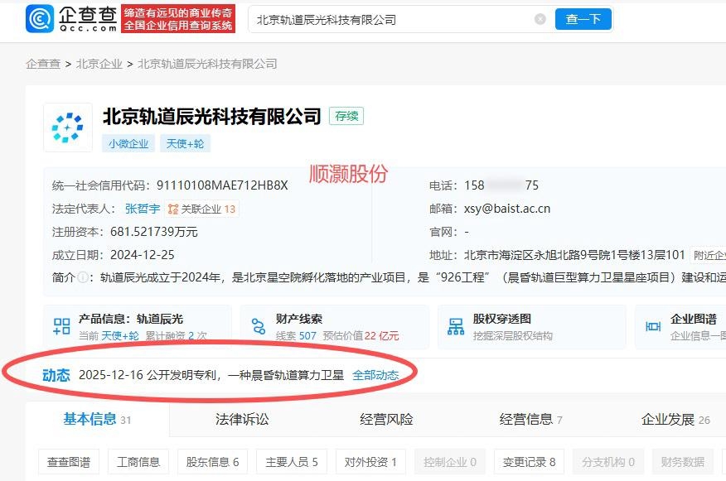The height and width of the screenshot is (481, 726).
Task: Open 关联企业 13 badge
Action: 202,209
